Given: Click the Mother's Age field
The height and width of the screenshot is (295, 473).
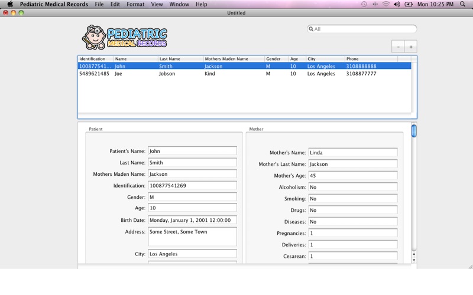Looking at the screenshot, I should point(352,176).
